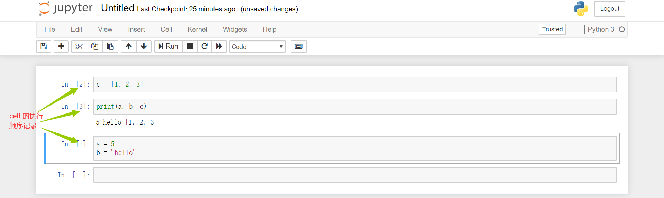
Task: Restart kernel and rerun all fast-forward icon
Action: coord(219,46)
